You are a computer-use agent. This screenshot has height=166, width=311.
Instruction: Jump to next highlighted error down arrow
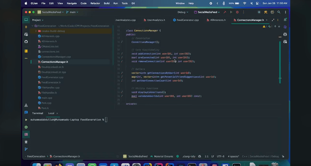(x=279, y=27)
